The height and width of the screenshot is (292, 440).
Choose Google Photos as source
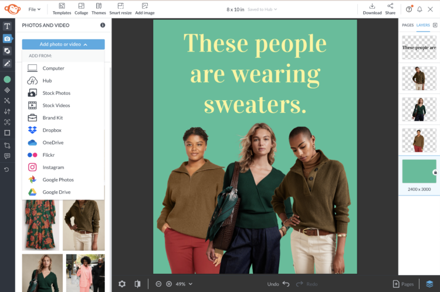coord(63,180)
